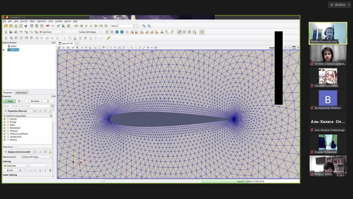Toggle the light bulb lighting icon
This screenshot has width=353, height=199.
202,32
